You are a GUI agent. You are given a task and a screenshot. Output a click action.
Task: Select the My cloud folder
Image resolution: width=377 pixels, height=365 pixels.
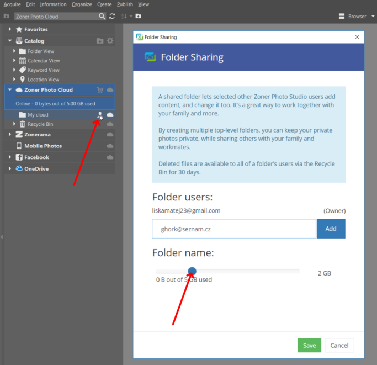pyautogui.click(x=38, y=115)
